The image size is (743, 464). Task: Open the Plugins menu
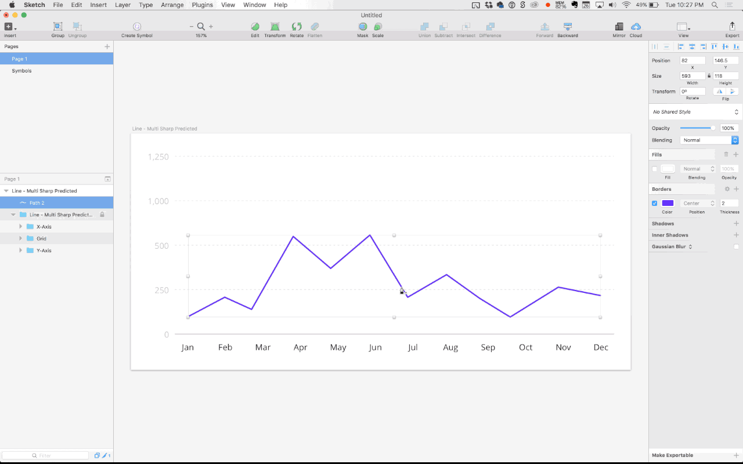[202, 5]
